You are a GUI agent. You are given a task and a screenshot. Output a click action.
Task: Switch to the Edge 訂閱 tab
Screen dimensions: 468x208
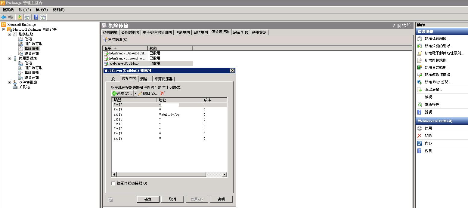(x=241, y=32)
